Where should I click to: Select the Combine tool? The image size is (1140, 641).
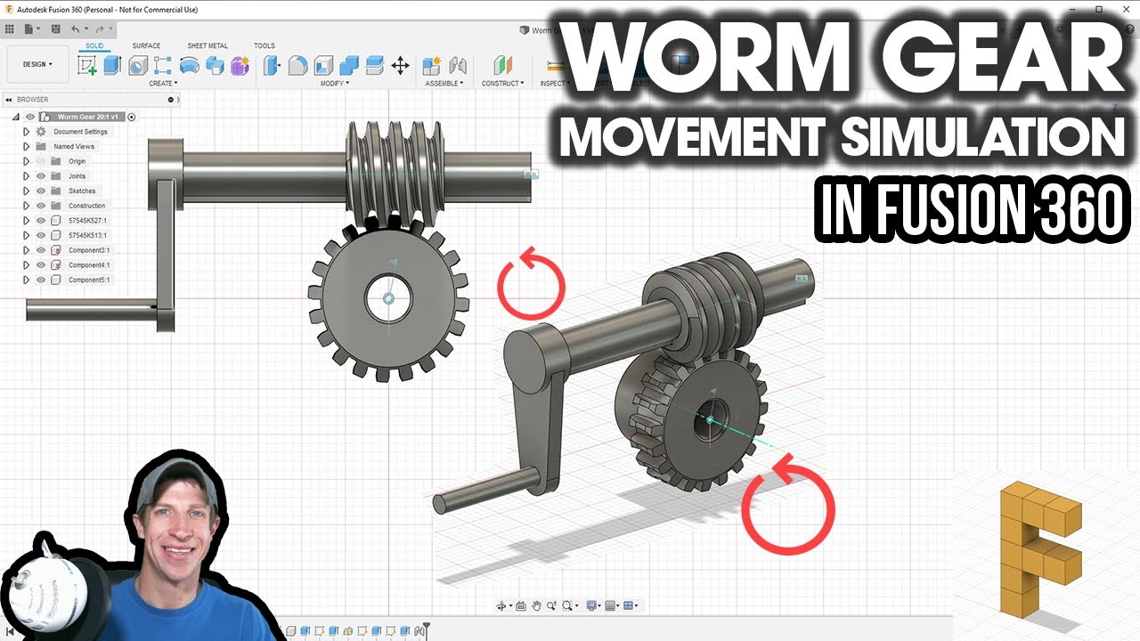pyautogui.click(x=349, y=65)
